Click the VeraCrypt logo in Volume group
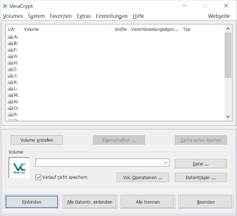The image size is (237, 216). (x=19, y=168)
